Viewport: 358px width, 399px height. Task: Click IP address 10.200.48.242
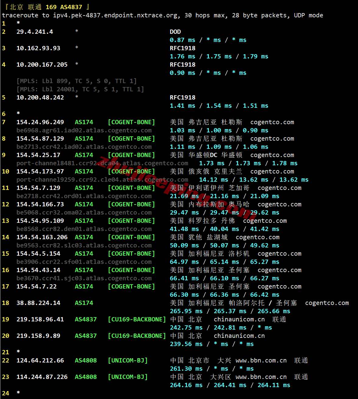[40, 97]
